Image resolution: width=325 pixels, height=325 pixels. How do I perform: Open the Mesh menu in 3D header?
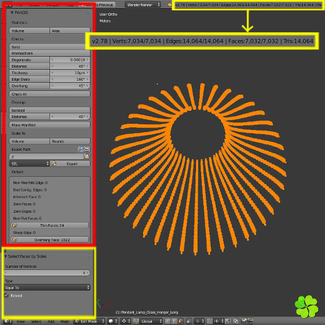[64, 321]
